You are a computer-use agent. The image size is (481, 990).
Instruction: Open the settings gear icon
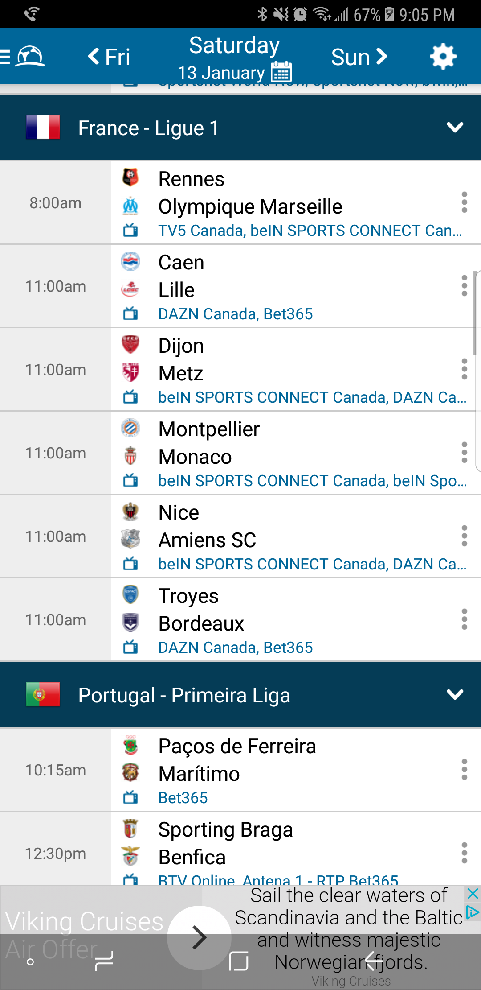(443, 57)
